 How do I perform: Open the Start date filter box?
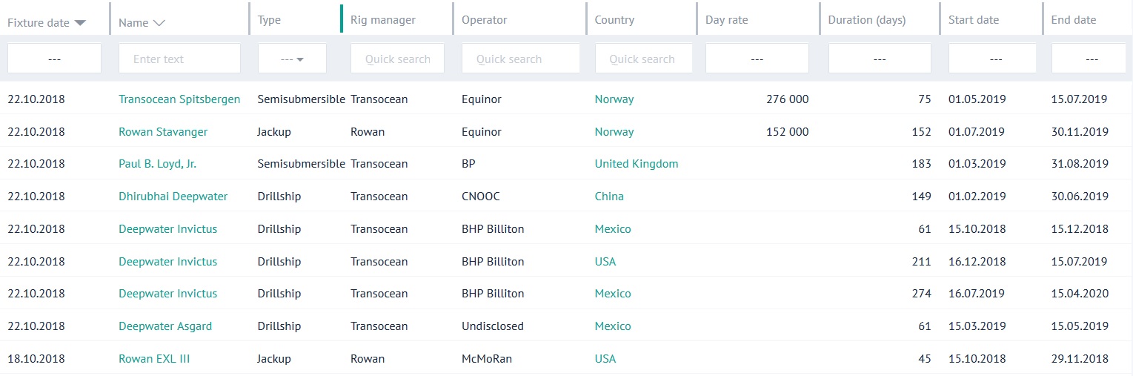[x=992, y=59]
